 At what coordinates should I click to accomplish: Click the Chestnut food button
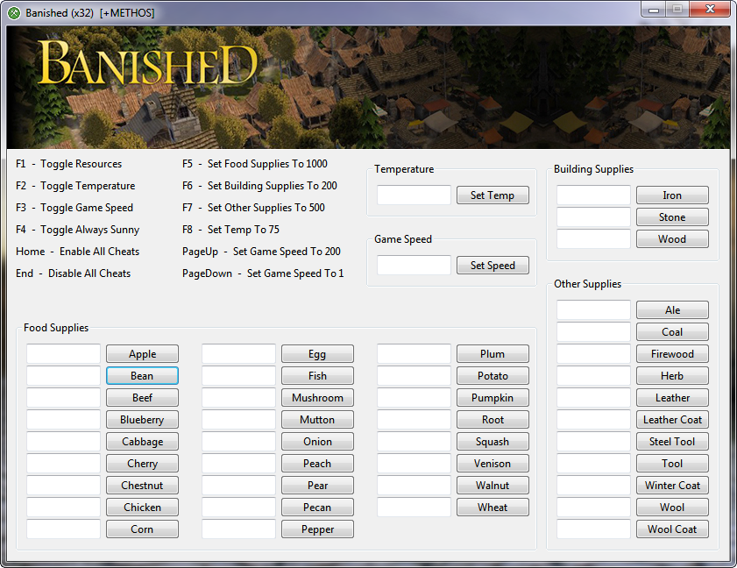point(143,486)
